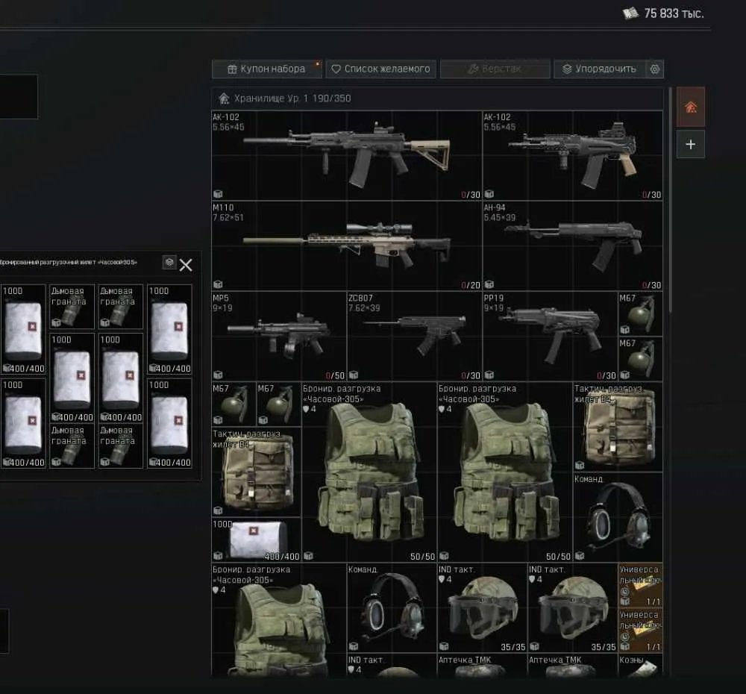The width and height of the screenshot is (746, 694).
Task: Select the 1000 medical pack in storage
Action: click(x=257, y=540)
